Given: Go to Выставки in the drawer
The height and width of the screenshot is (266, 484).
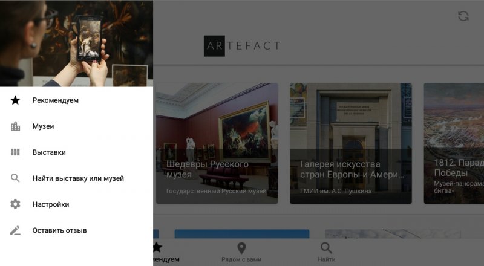Looking at the screenshot, I should coord(77,152).
